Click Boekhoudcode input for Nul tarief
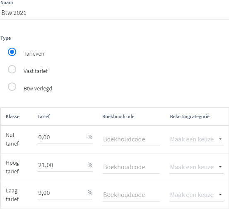The image size is (229, 209). [x=131, y=139]
